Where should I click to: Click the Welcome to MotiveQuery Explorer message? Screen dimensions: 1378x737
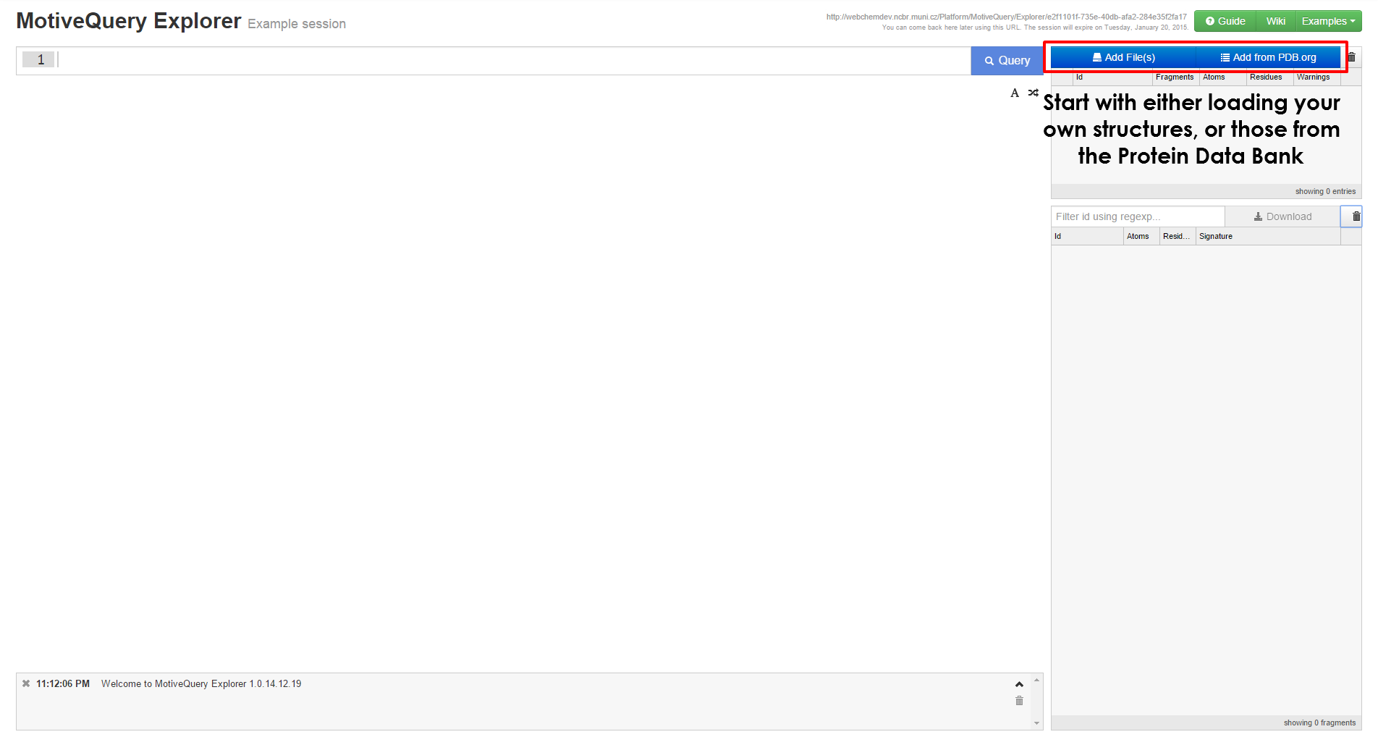click(x=201, y=683)
